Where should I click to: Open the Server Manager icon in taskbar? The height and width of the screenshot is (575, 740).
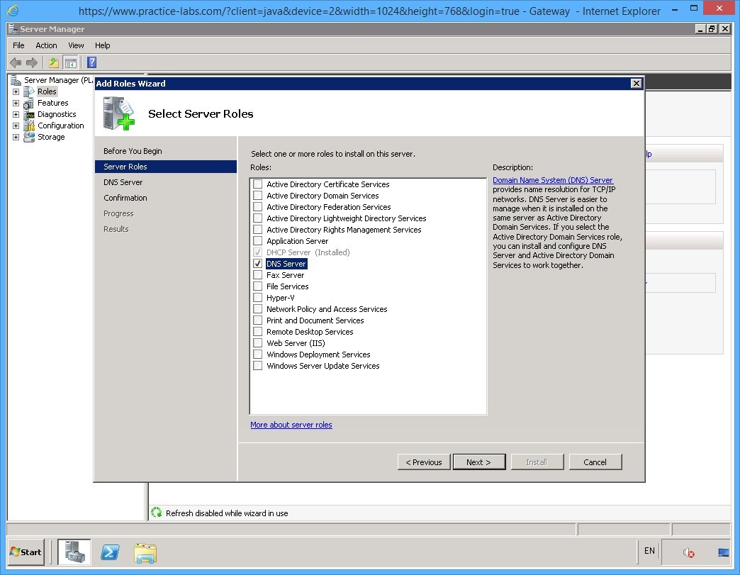click(75, 552)
